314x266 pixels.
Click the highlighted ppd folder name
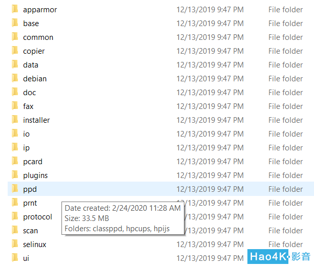[x=30, y=189]
